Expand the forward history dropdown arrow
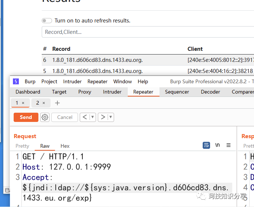This screenshot has height=207, width=254. [x=111, y=117]
